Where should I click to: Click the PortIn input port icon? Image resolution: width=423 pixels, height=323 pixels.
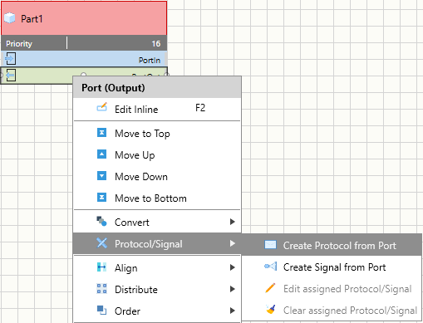(11, 58)
